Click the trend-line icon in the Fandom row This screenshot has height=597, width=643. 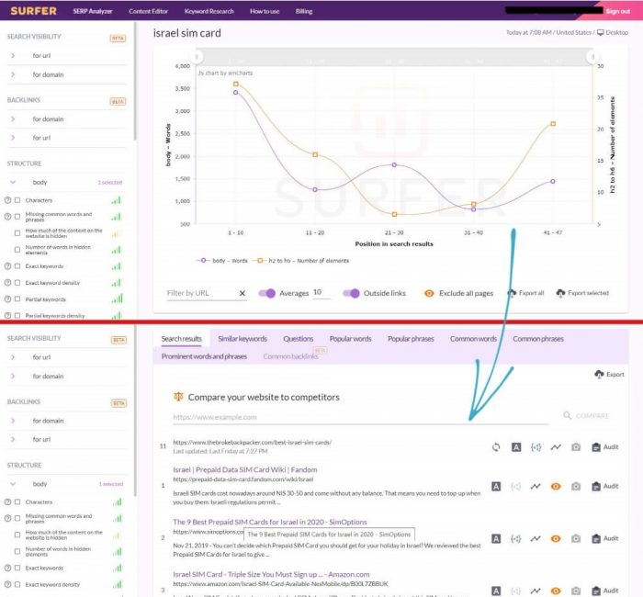(536, 486)
